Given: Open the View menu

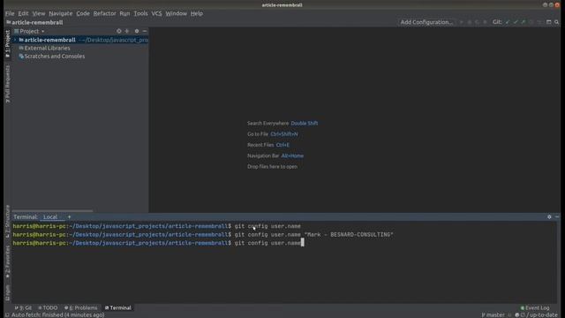Looking at the screenshot, I should tap(39, 13).
